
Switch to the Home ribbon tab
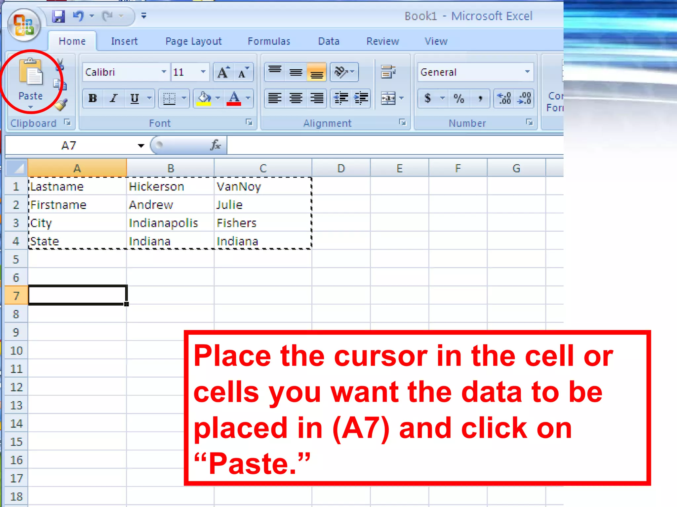click(x=72, y=41)
